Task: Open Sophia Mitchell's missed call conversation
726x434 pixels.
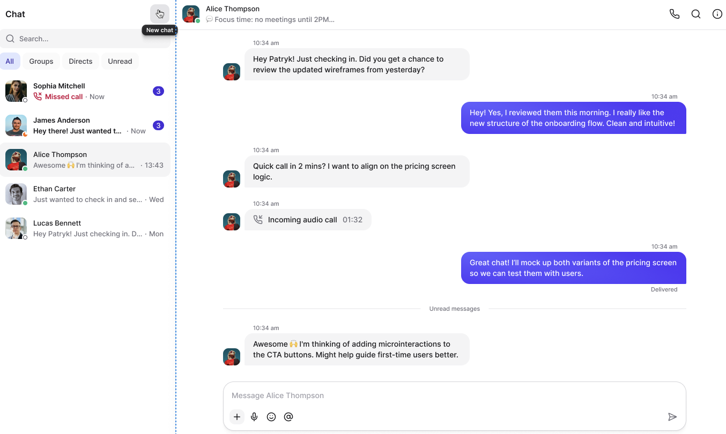Action: click(85, 91)
